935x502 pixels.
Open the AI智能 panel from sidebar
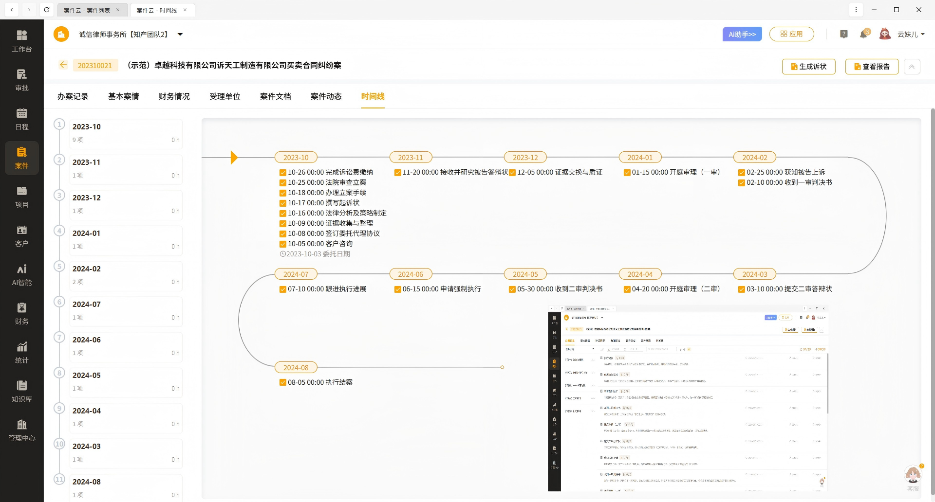(21, 274)
